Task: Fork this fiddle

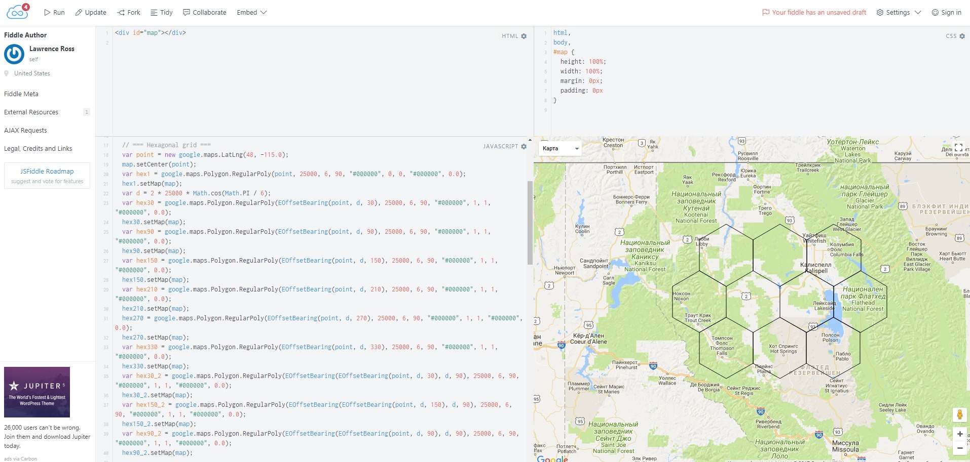Action: pyautogui.click(x=129, y=12)
